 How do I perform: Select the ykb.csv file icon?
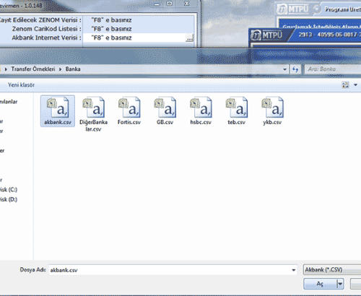(x=272, y=108)
